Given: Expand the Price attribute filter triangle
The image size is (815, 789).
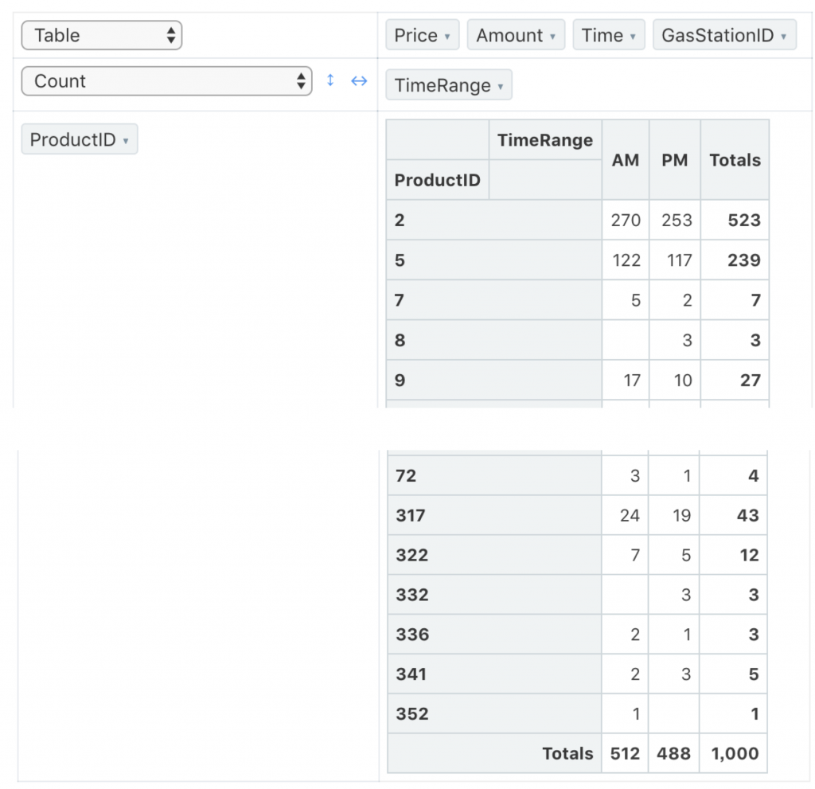Looking at the screenshot, I should (447, 37).
